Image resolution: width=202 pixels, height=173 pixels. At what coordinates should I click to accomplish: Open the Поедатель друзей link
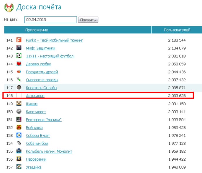tap(42, 72)
